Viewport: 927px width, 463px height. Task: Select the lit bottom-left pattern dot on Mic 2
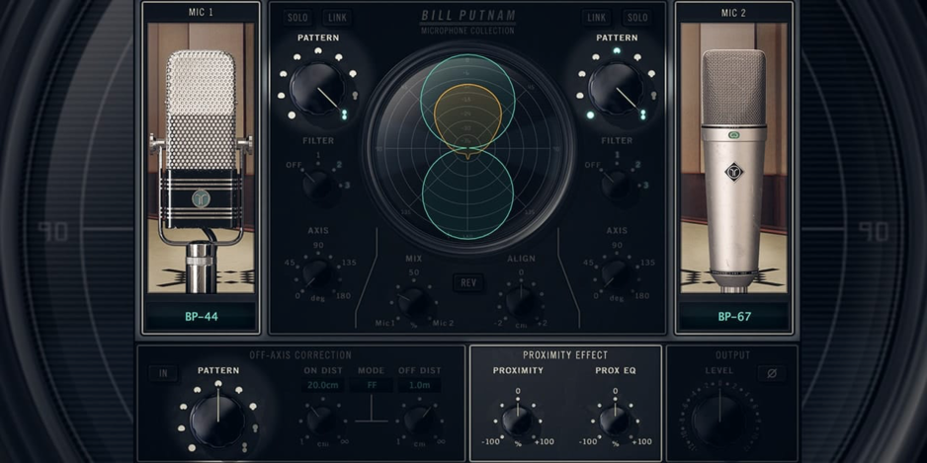pos(589,116)
